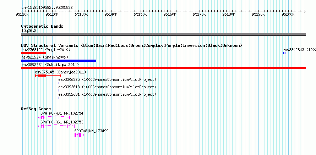
Task: Click SPATA8-AS1|NR_102753 label
Action: pyautogui.click(x=62, y=122)
